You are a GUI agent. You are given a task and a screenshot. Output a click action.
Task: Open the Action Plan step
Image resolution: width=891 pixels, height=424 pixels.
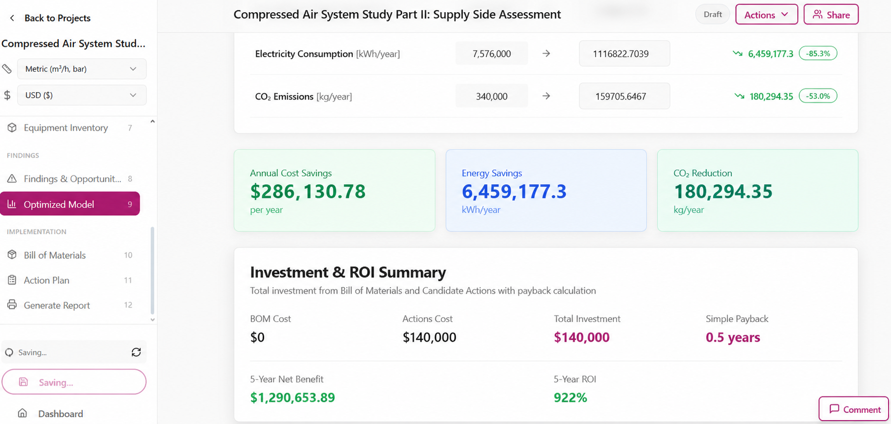tap(70, 280)
